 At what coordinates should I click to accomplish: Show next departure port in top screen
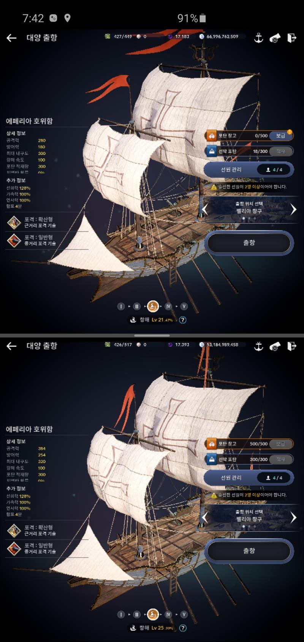pos(293,209)
